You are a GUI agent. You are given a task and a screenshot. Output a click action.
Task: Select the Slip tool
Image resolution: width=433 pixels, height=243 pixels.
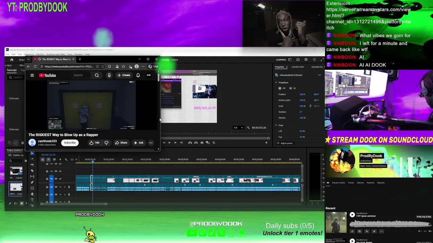pos(32,177)
